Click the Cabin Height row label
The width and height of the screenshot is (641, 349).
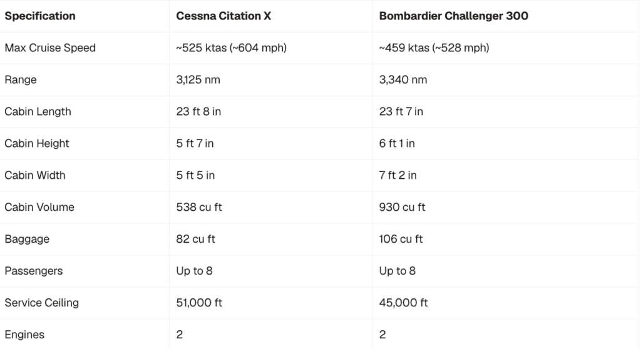pos(37,143)
